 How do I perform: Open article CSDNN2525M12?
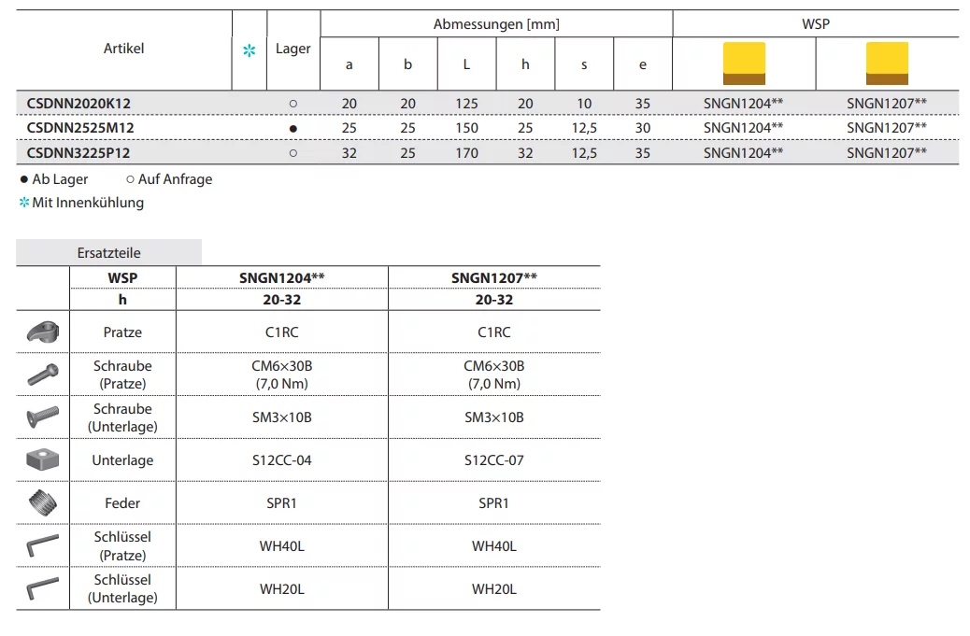tap(80, 128)
